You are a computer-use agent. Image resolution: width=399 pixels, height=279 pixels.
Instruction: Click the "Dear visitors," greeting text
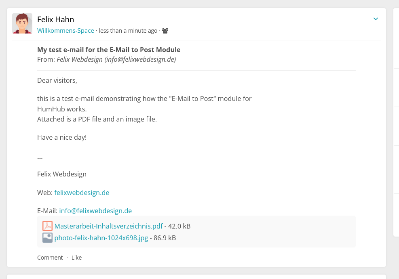(57, 80)
